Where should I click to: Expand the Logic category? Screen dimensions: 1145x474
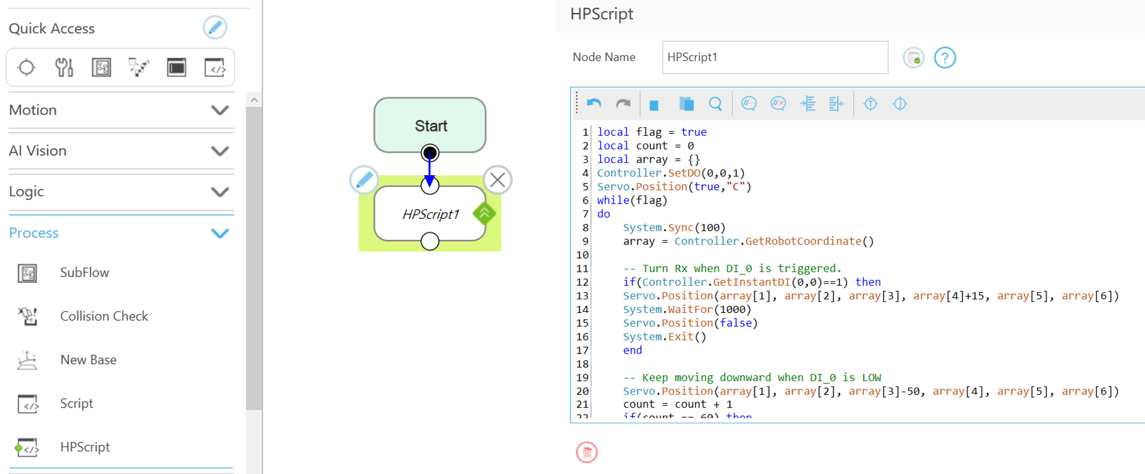219,192
